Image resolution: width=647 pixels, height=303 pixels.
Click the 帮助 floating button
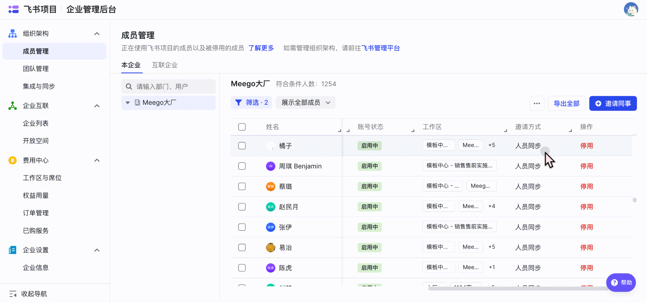(x=621, y=283)
